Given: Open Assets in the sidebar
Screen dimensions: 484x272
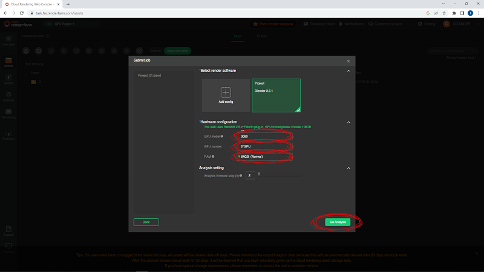Looking at the screenshot, I should pyautogui.click(x=8, y=62).
